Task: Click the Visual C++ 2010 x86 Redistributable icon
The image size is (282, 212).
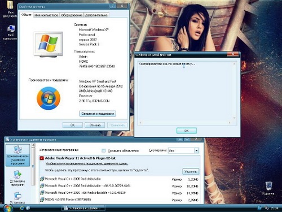Action: pos(42,193)
